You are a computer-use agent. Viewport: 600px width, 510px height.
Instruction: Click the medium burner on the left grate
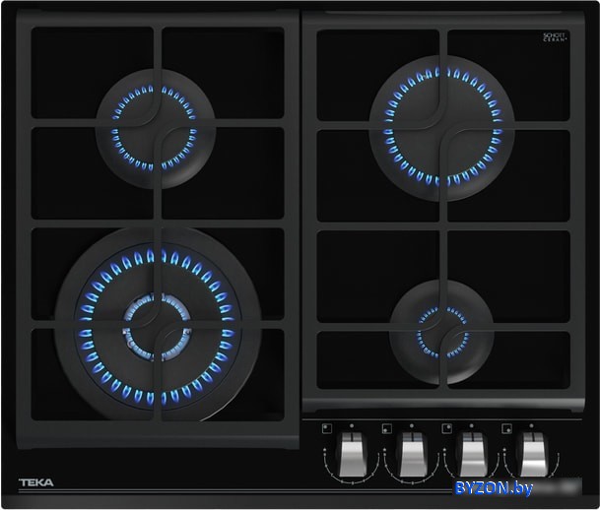click(155, 128)
